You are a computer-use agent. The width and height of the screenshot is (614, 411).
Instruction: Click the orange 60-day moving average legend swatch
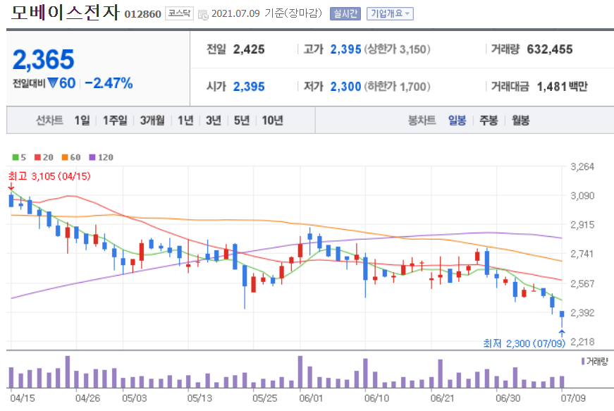point(65,157)
